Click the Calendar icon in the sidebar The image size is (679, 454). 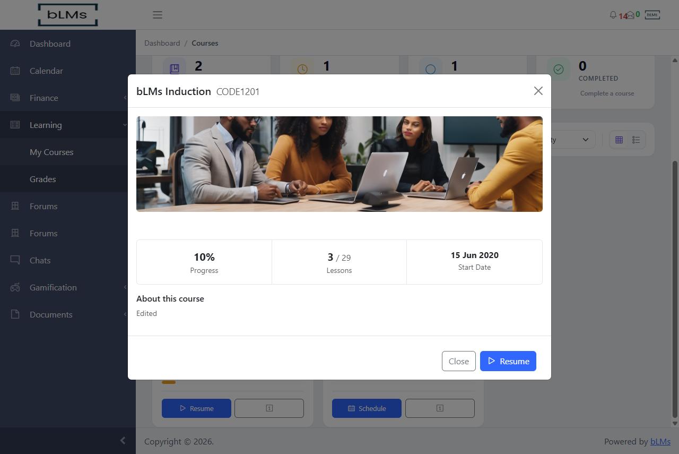[x=15, y=71]
